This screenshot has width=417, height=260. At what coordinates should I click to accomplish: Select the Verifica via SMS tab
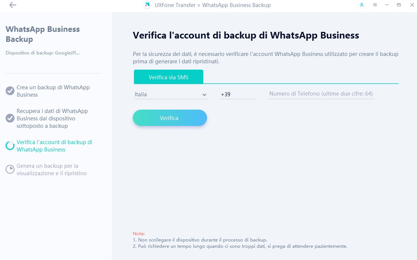(168, 77)
